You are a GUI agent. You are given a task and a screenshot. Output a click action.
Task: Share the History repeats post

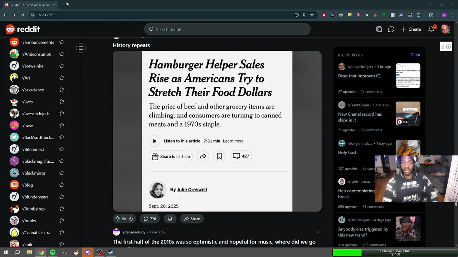[x=192, y=219]
